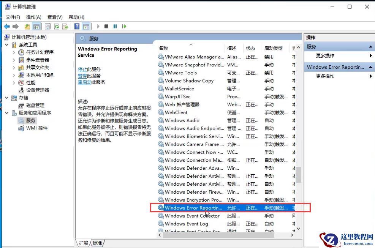Image resolution: width=375 pixels, height=248 pixels.
Task: Click the export list toolbar icon
Action: click(65, 26)
